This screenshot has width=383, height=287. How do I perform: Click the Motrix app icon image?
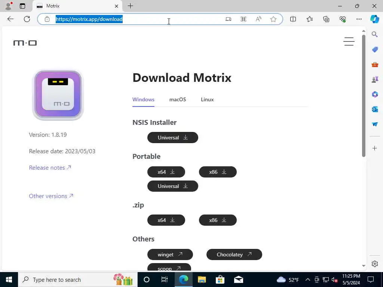tap(58, 95)
